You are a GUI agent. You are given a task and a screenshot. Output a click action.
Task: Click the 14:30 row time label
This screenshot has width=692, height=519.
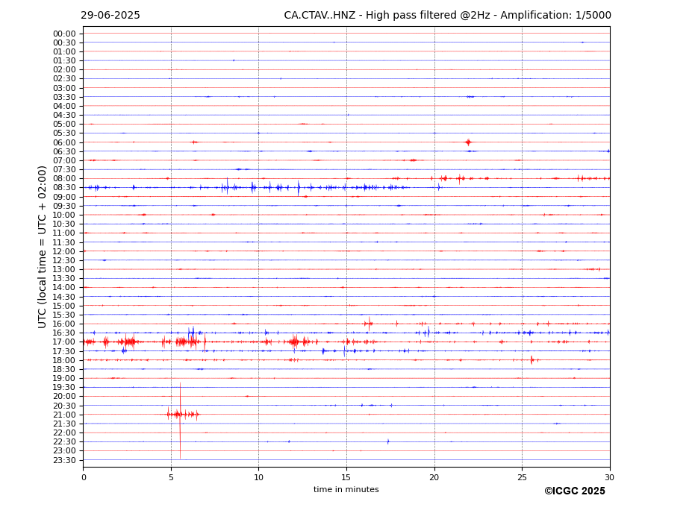64,297
